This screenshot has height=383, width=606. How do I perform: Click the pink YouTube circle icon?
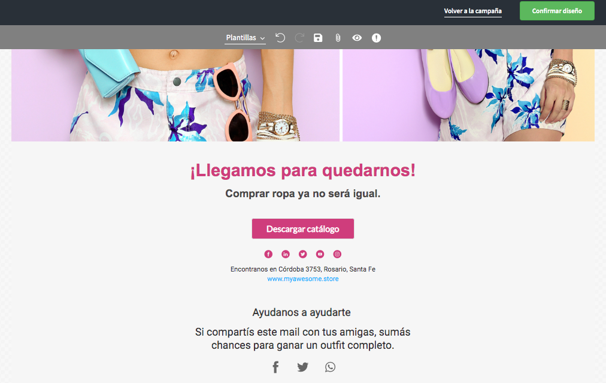click(320, 254)
